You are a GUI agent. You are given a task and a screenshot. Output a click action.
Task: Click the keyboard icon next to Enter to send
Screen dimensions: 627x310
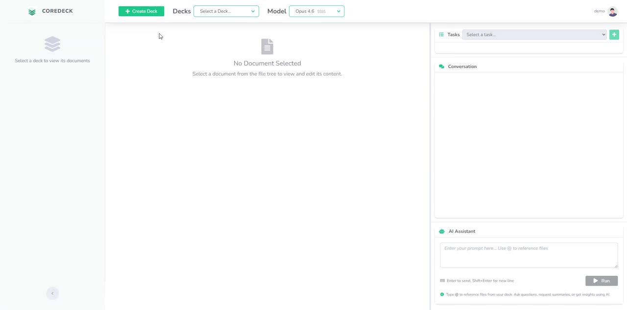coord(442,281)
